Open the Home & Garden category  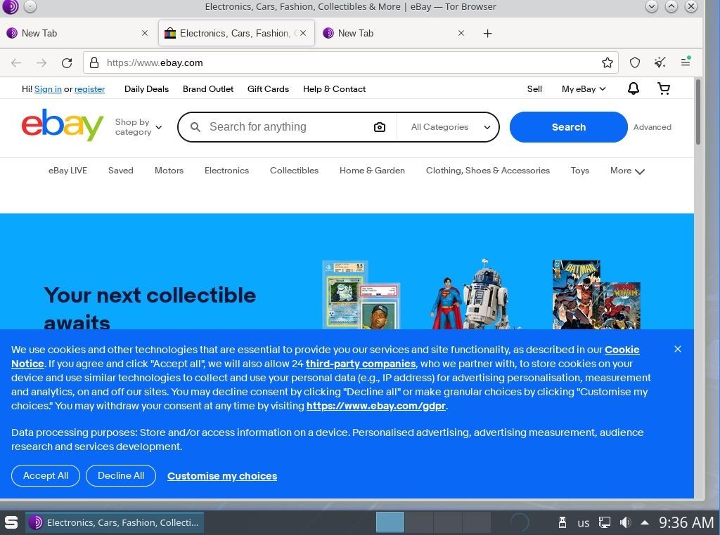(x=372, y=171)
